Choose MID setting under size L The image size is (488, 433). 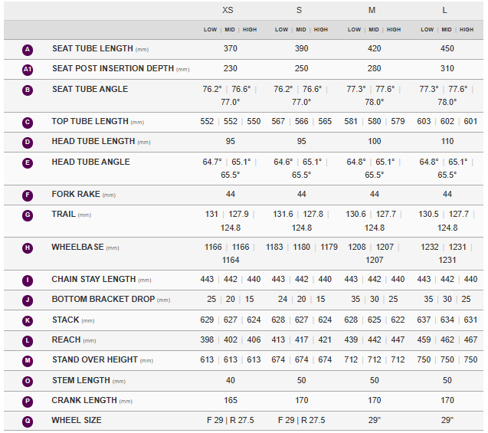[447, 30]
